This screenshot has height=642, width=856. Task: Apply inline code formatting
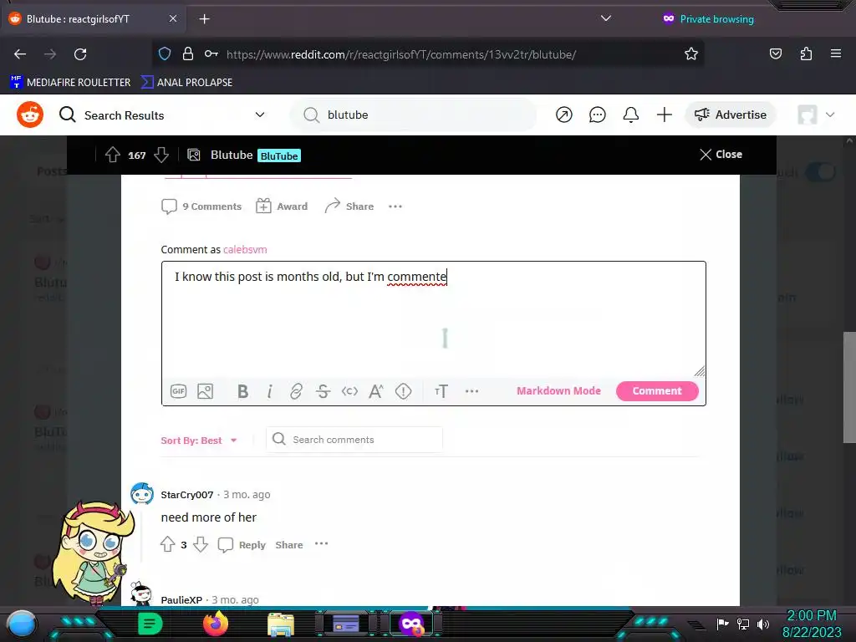tap(349, 391)
